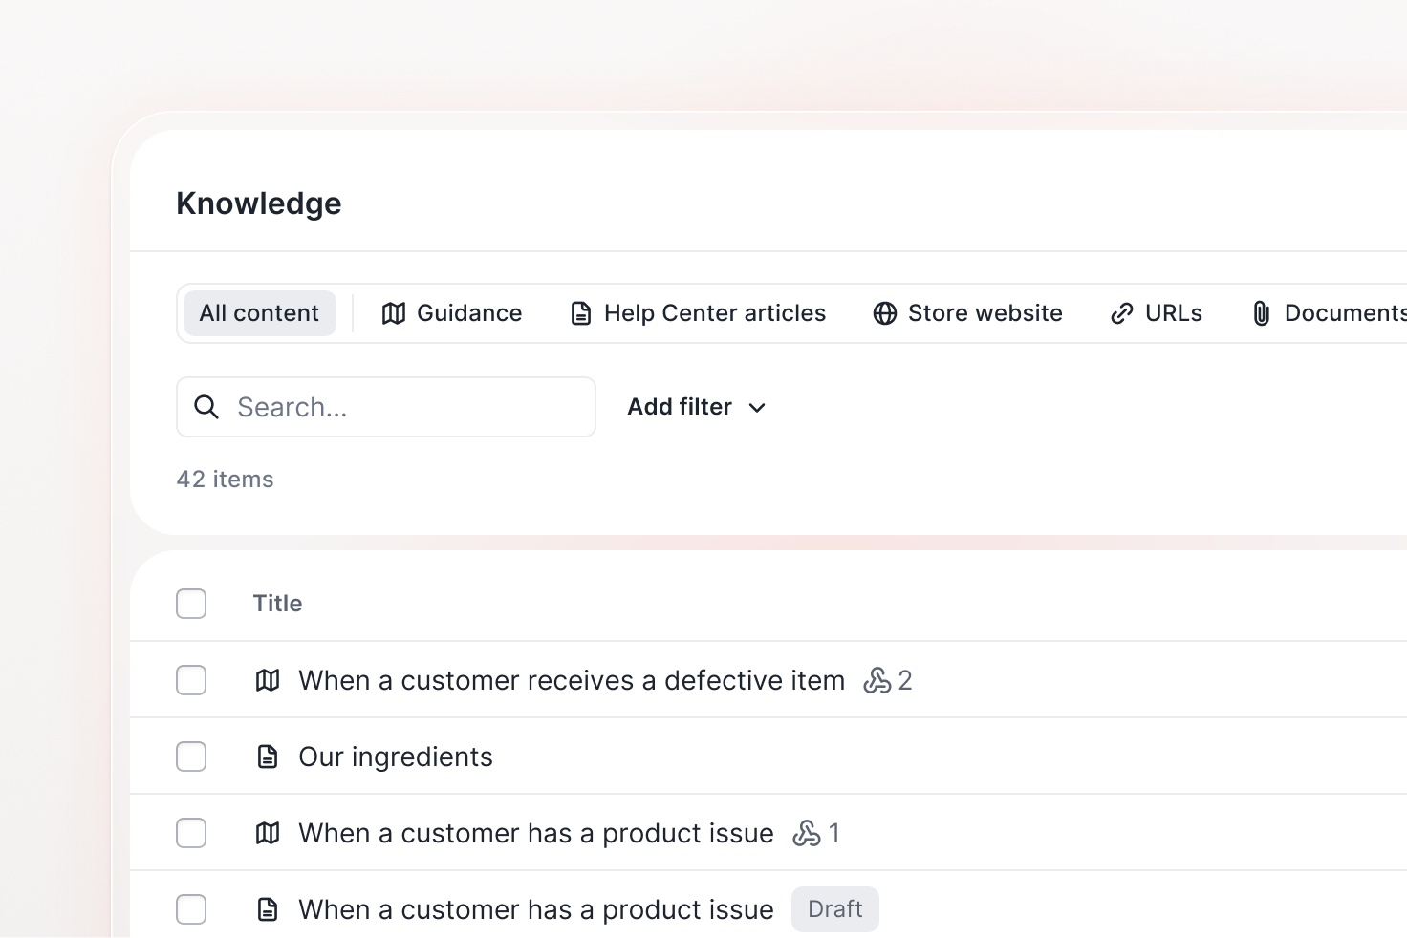The image size is (1407, 938).
Task: Click the webhook icon with count 2
Action: pos(877,680)
